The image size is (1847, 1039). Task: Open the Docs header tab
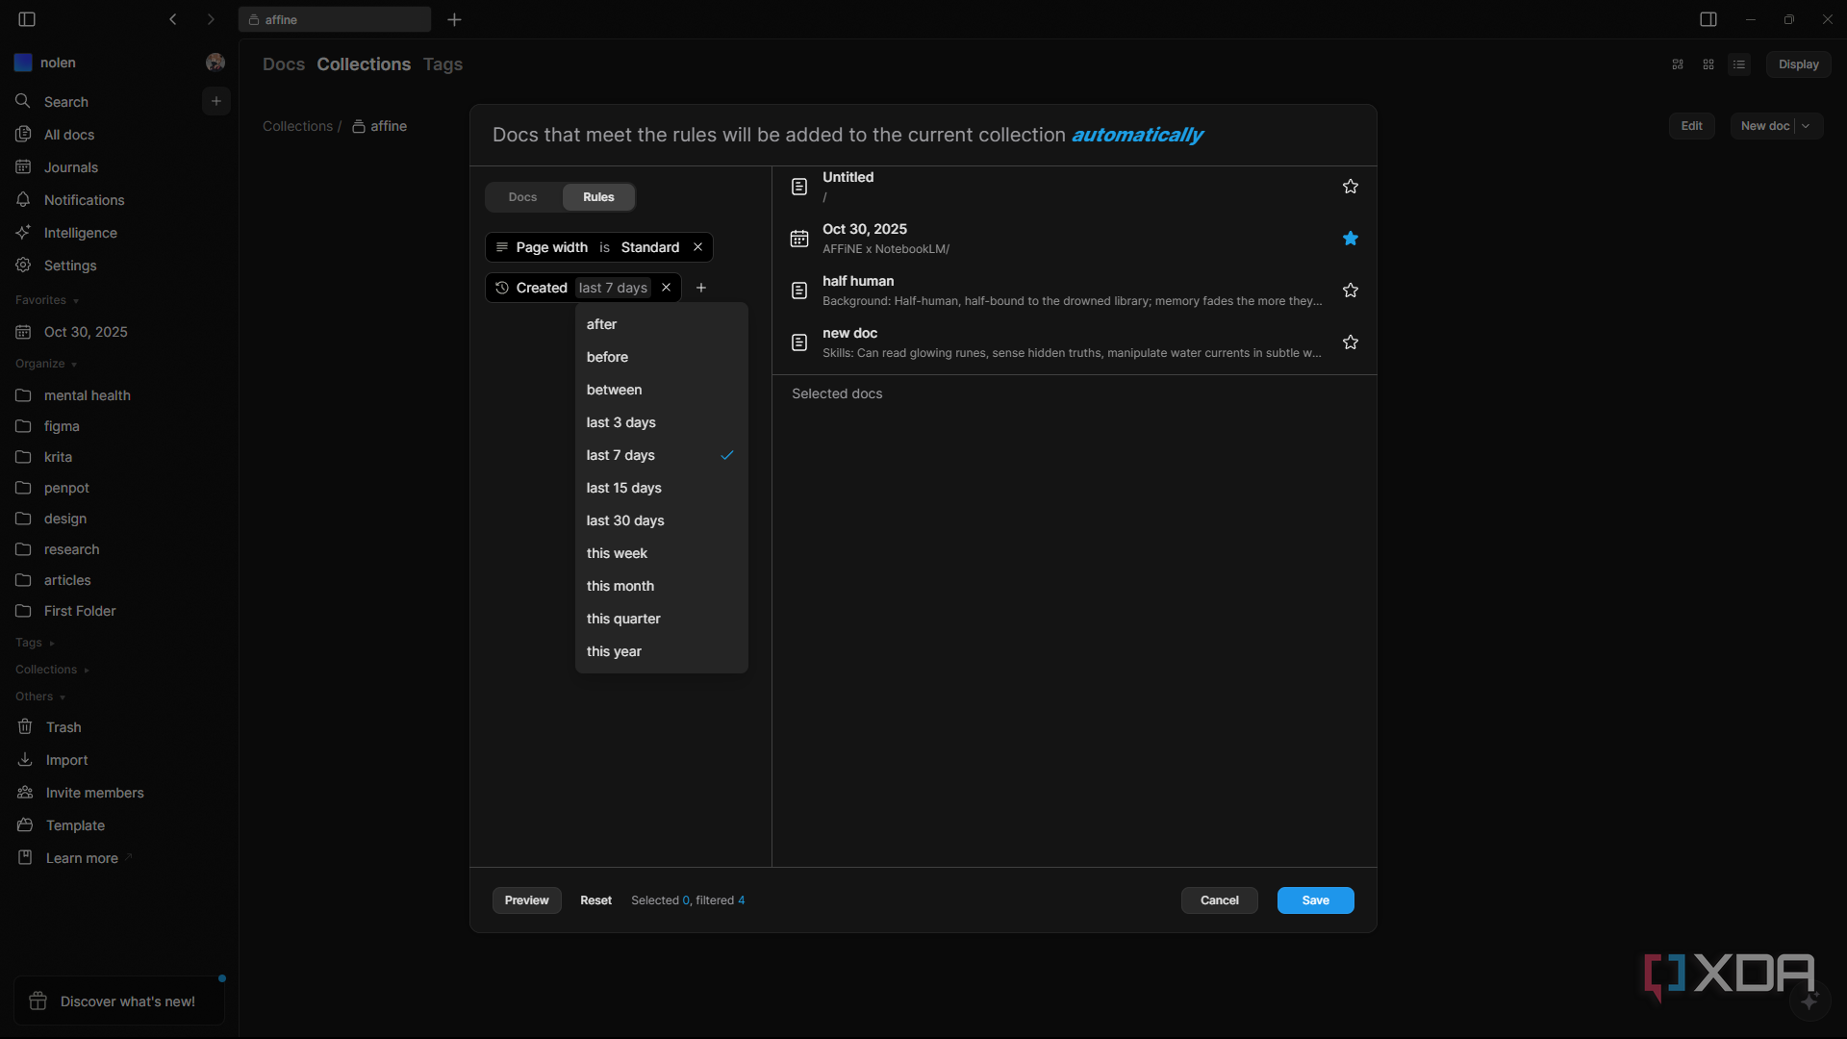coord(284,64)
